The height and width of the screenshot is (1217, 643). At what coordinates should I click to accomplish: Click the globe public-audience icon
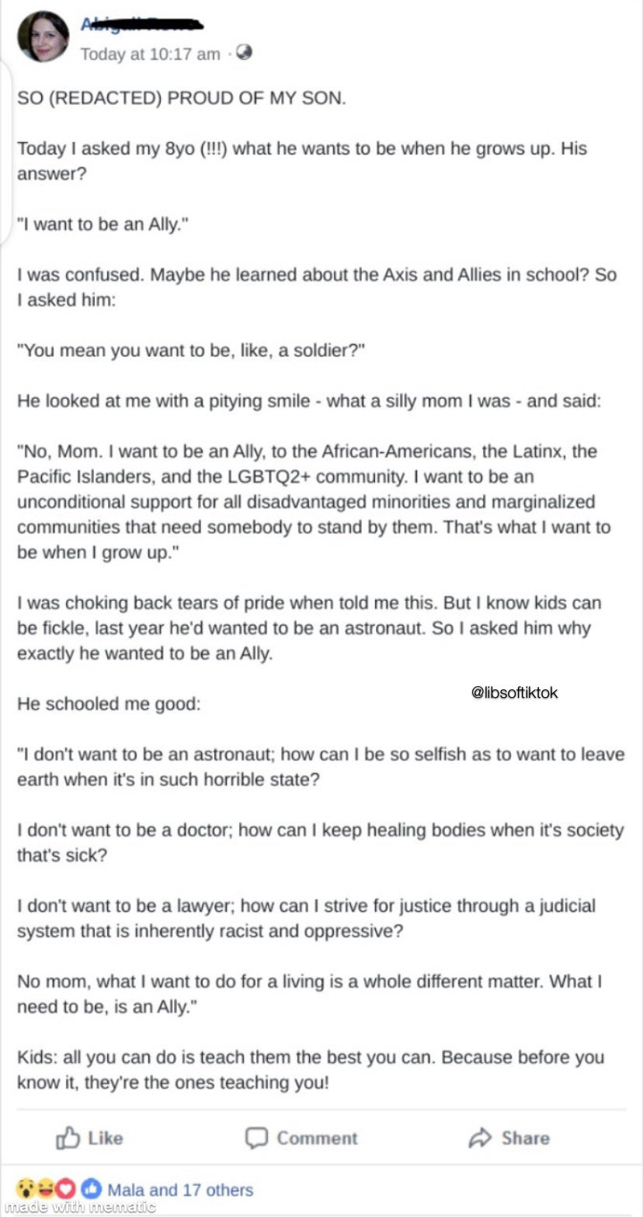click(x=244, y=53)
